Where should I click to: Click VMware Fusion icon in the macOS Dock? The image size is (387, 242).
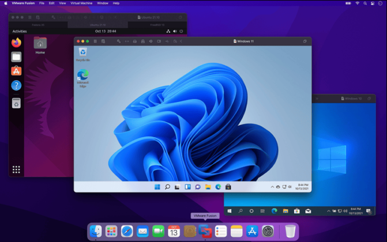click(x=205, y=232)
